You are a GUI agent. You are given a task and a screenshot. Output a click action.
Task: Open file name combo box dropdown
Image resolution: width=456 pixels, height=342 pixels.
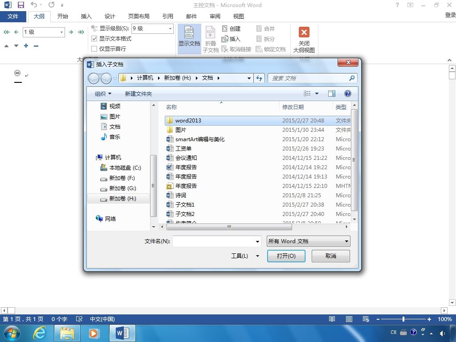pyautogui.click(x=257, y=241)
